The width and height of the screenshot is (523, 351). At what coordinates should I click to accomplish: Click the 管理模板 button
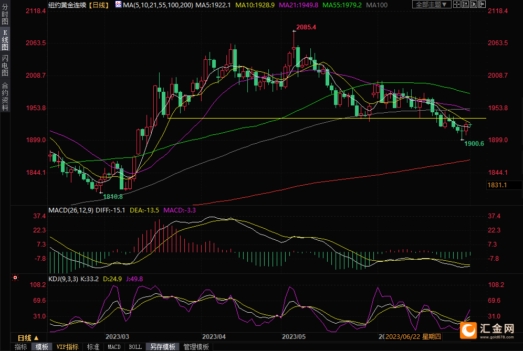(x=196, y=347)
